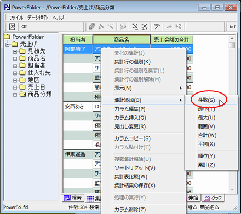Click the 担当者 column header

tap(78, 39)
